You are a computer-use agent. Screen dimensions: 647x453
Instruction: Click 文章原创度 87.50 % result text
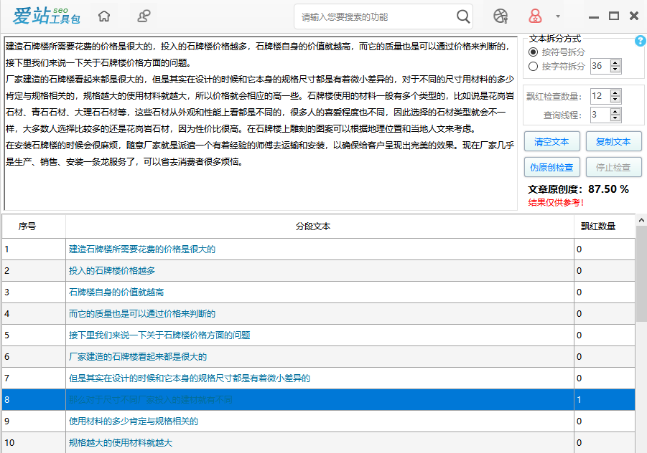pos(579,189)
